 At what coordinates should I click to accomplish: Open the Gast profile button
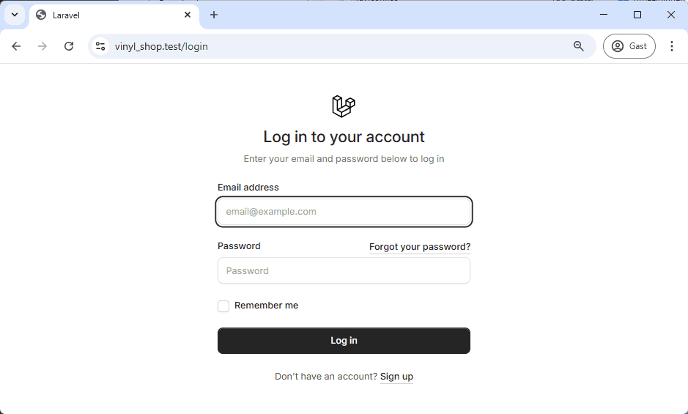click(x=629, y=46)
